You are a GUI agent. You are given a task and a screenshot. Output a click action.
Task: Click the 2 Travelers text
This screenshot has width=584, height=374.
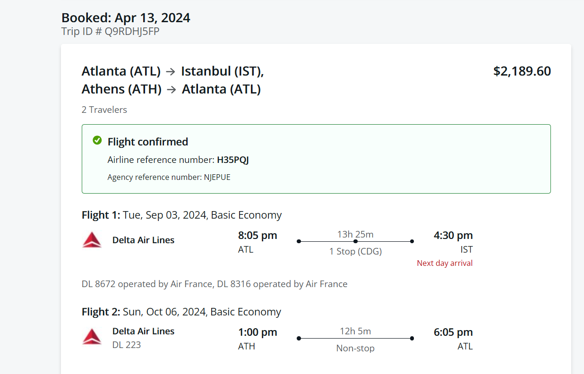104,110
